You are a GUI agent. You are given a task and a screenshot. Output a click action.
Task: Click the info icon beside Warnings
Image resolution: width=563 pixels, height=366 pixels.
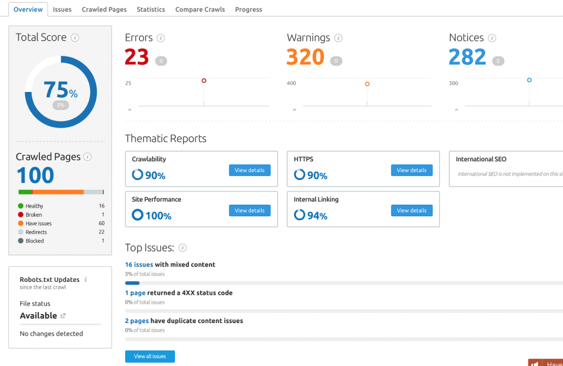tap(338, 38)
